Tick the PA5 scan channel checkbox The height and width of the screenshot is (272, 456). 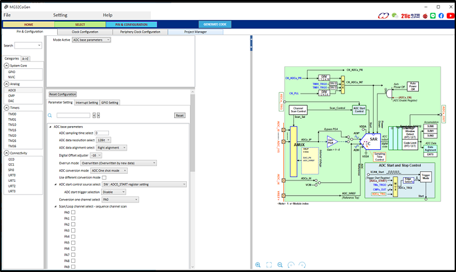pyautogui.click(x=73, y=243)
